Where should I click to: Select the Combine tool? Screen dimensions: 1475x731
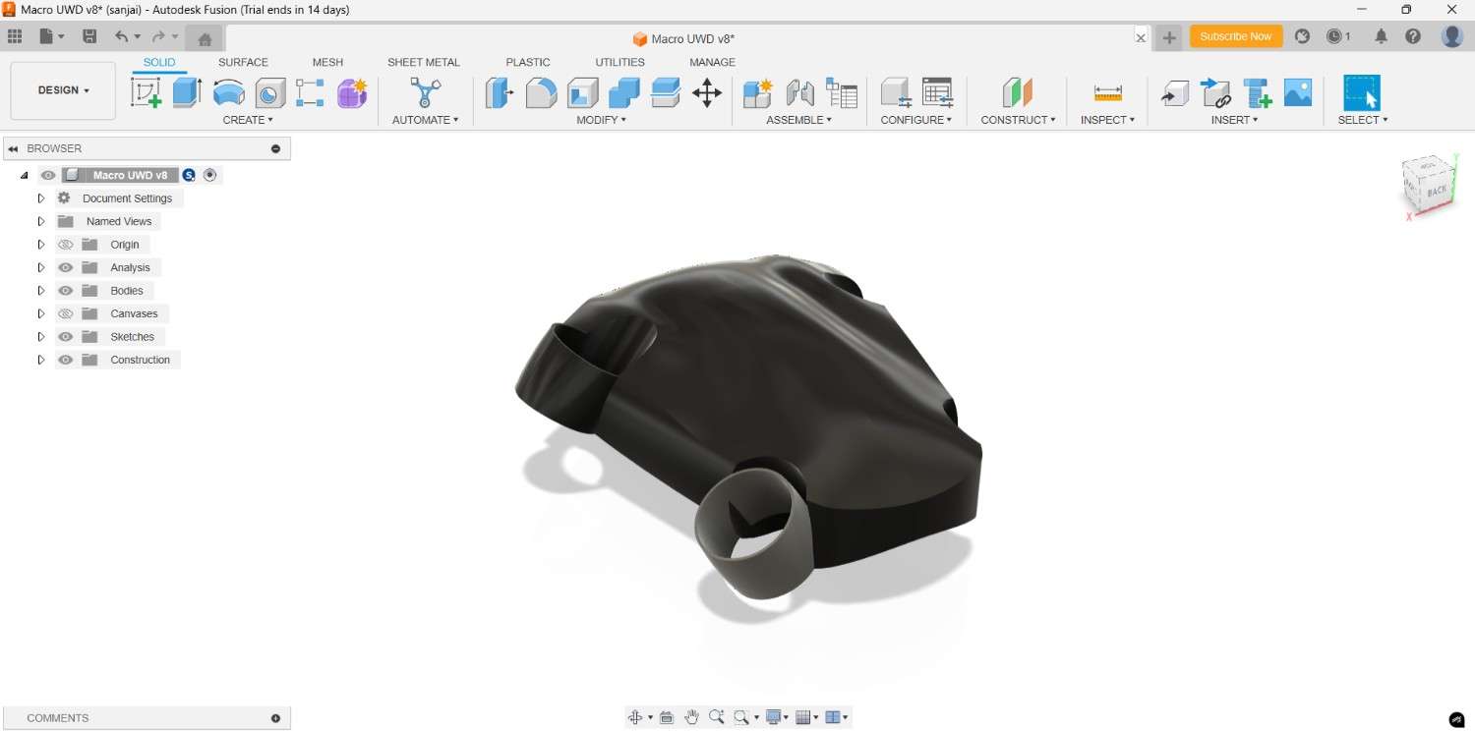click(x=624, y=93)
